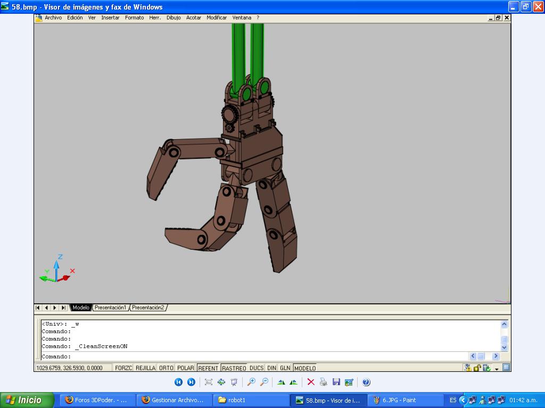
Task: Click the Best Fit icon
Action: pyautogui.click(x=209, y=382)
